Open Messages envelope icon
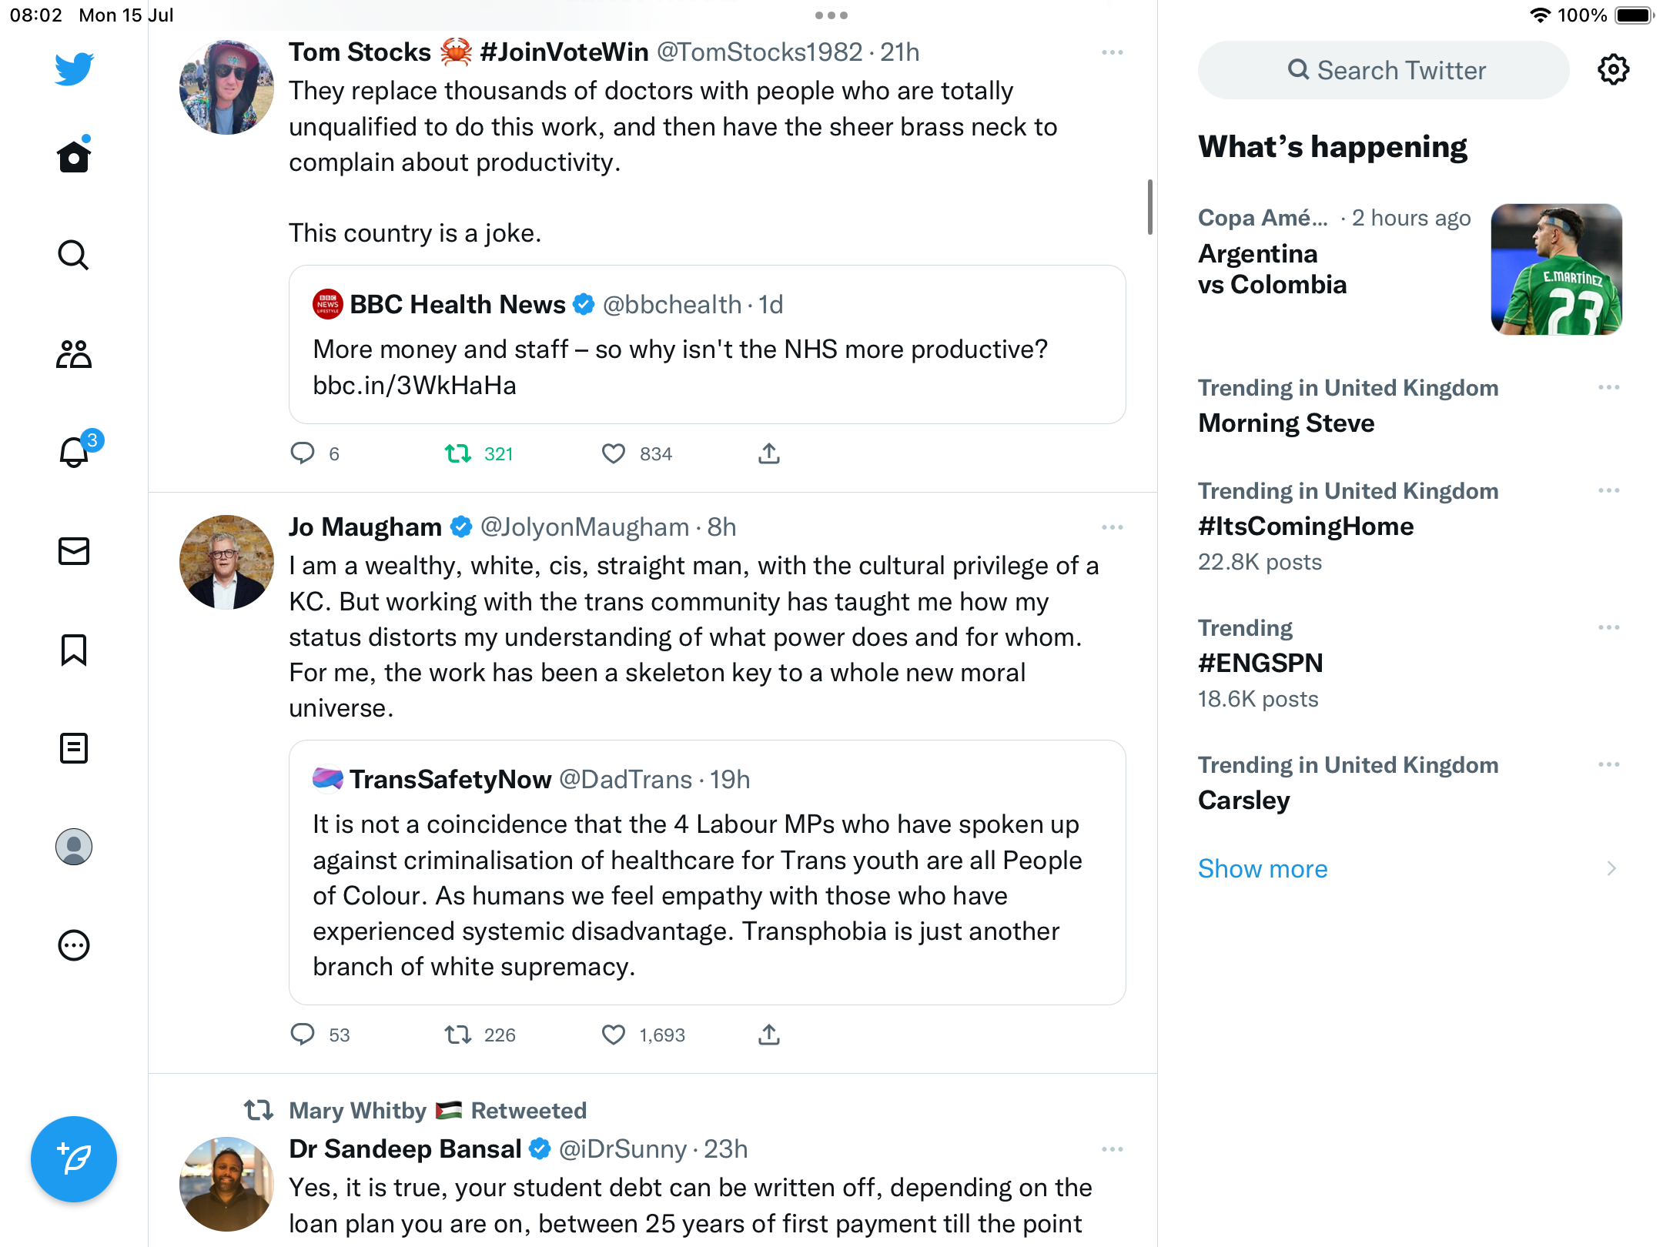This screenshot has width=1663, height=1247. pyautogui.click(x=74, y=551)
